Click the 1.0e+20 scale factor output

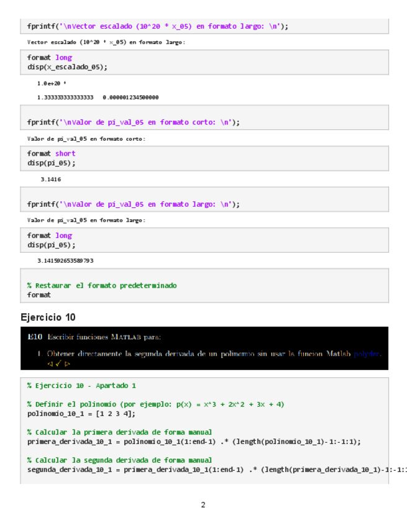pos(51,83)
